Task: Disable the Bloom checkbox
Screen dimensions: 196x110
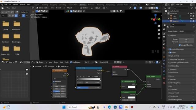Action: 170,53
